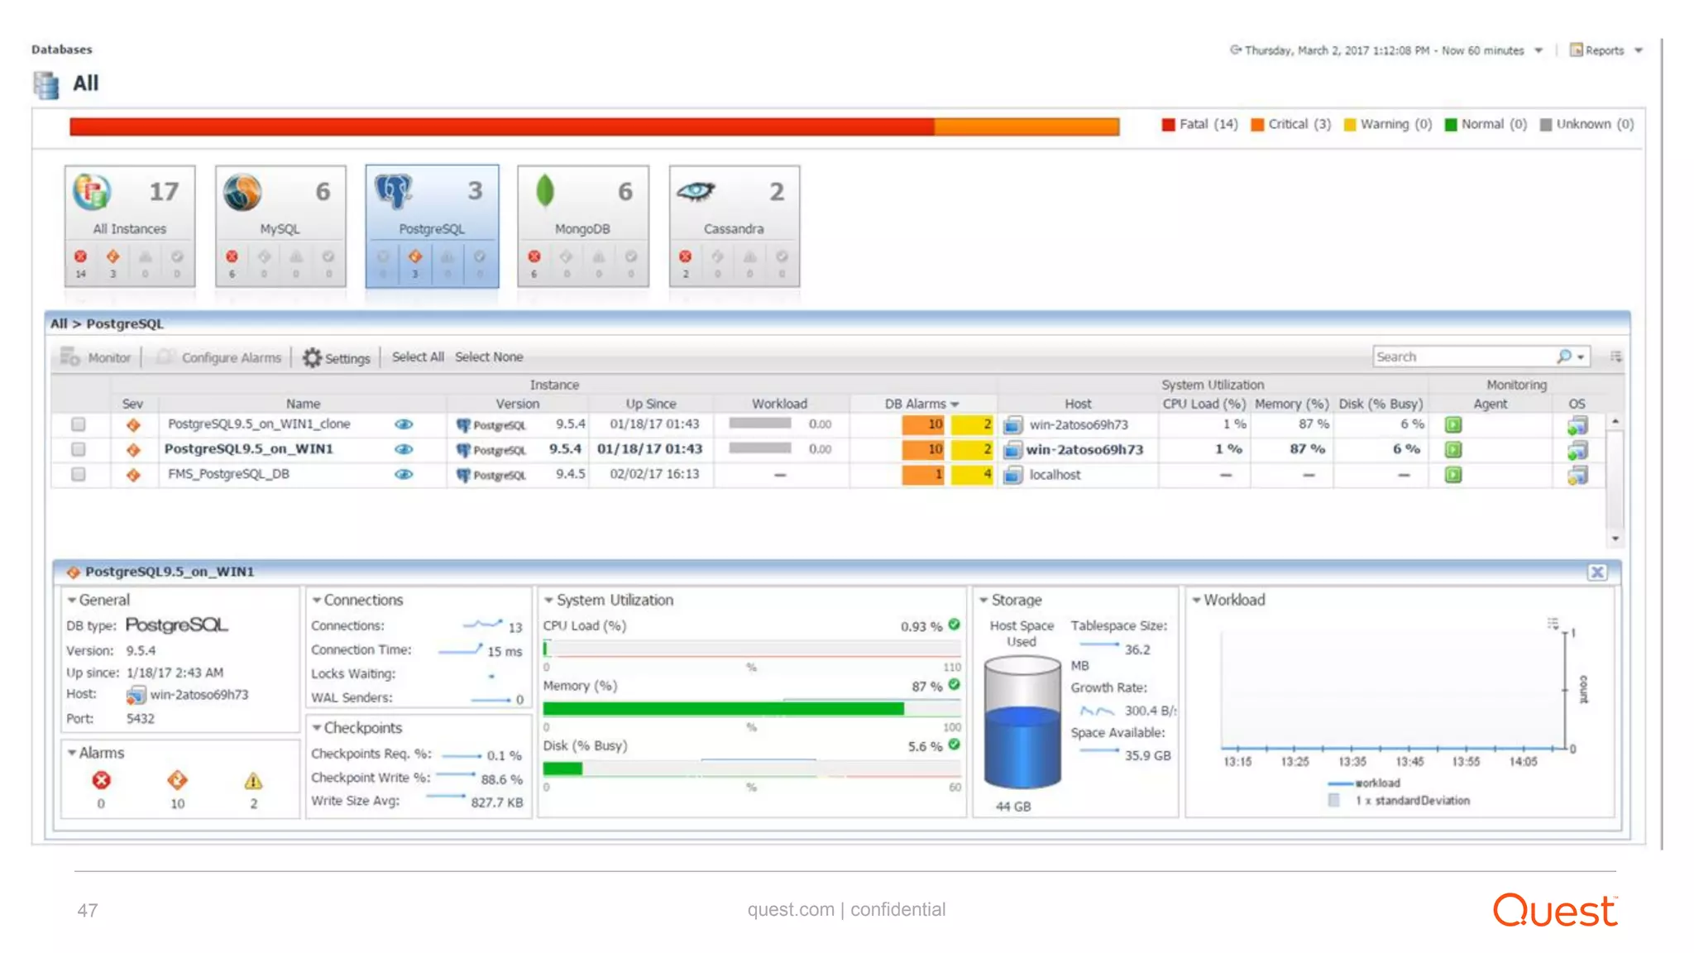Viewport: 1694px width, 953px height.
Task: Expand the Reports dropdown menu
Action: point(1638,50)
